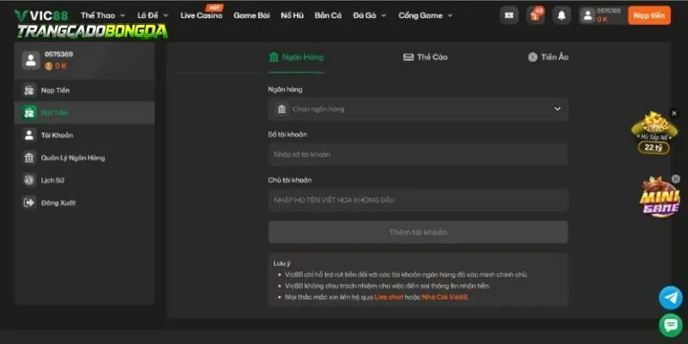Expand the Đá Gà menu
Screen dimensions: 688x344
pos(369,15)
